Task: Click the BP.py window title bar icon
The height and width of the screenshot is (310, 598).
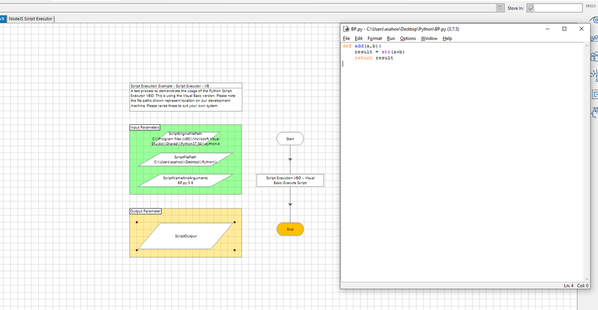Action: pyautogui.click(x=346, y=29)
